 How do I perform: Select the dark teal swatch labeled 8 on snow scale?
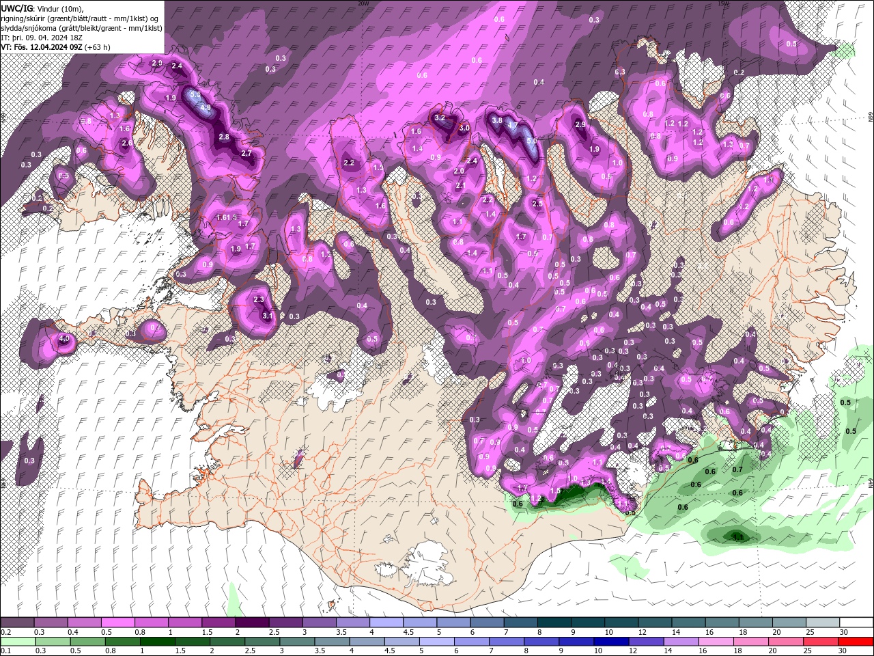(554, 623)
